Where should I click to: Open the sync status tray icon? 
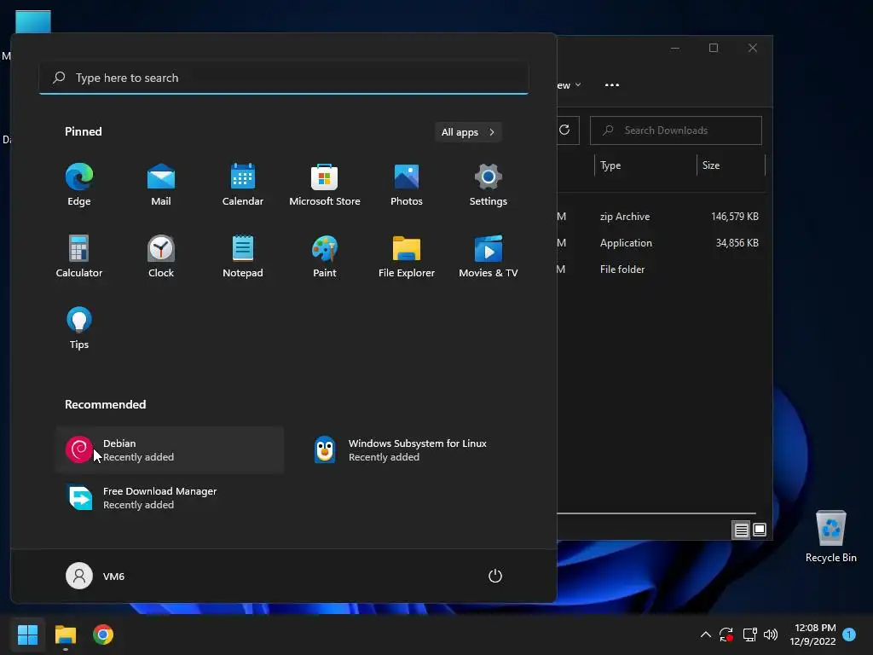726,635
